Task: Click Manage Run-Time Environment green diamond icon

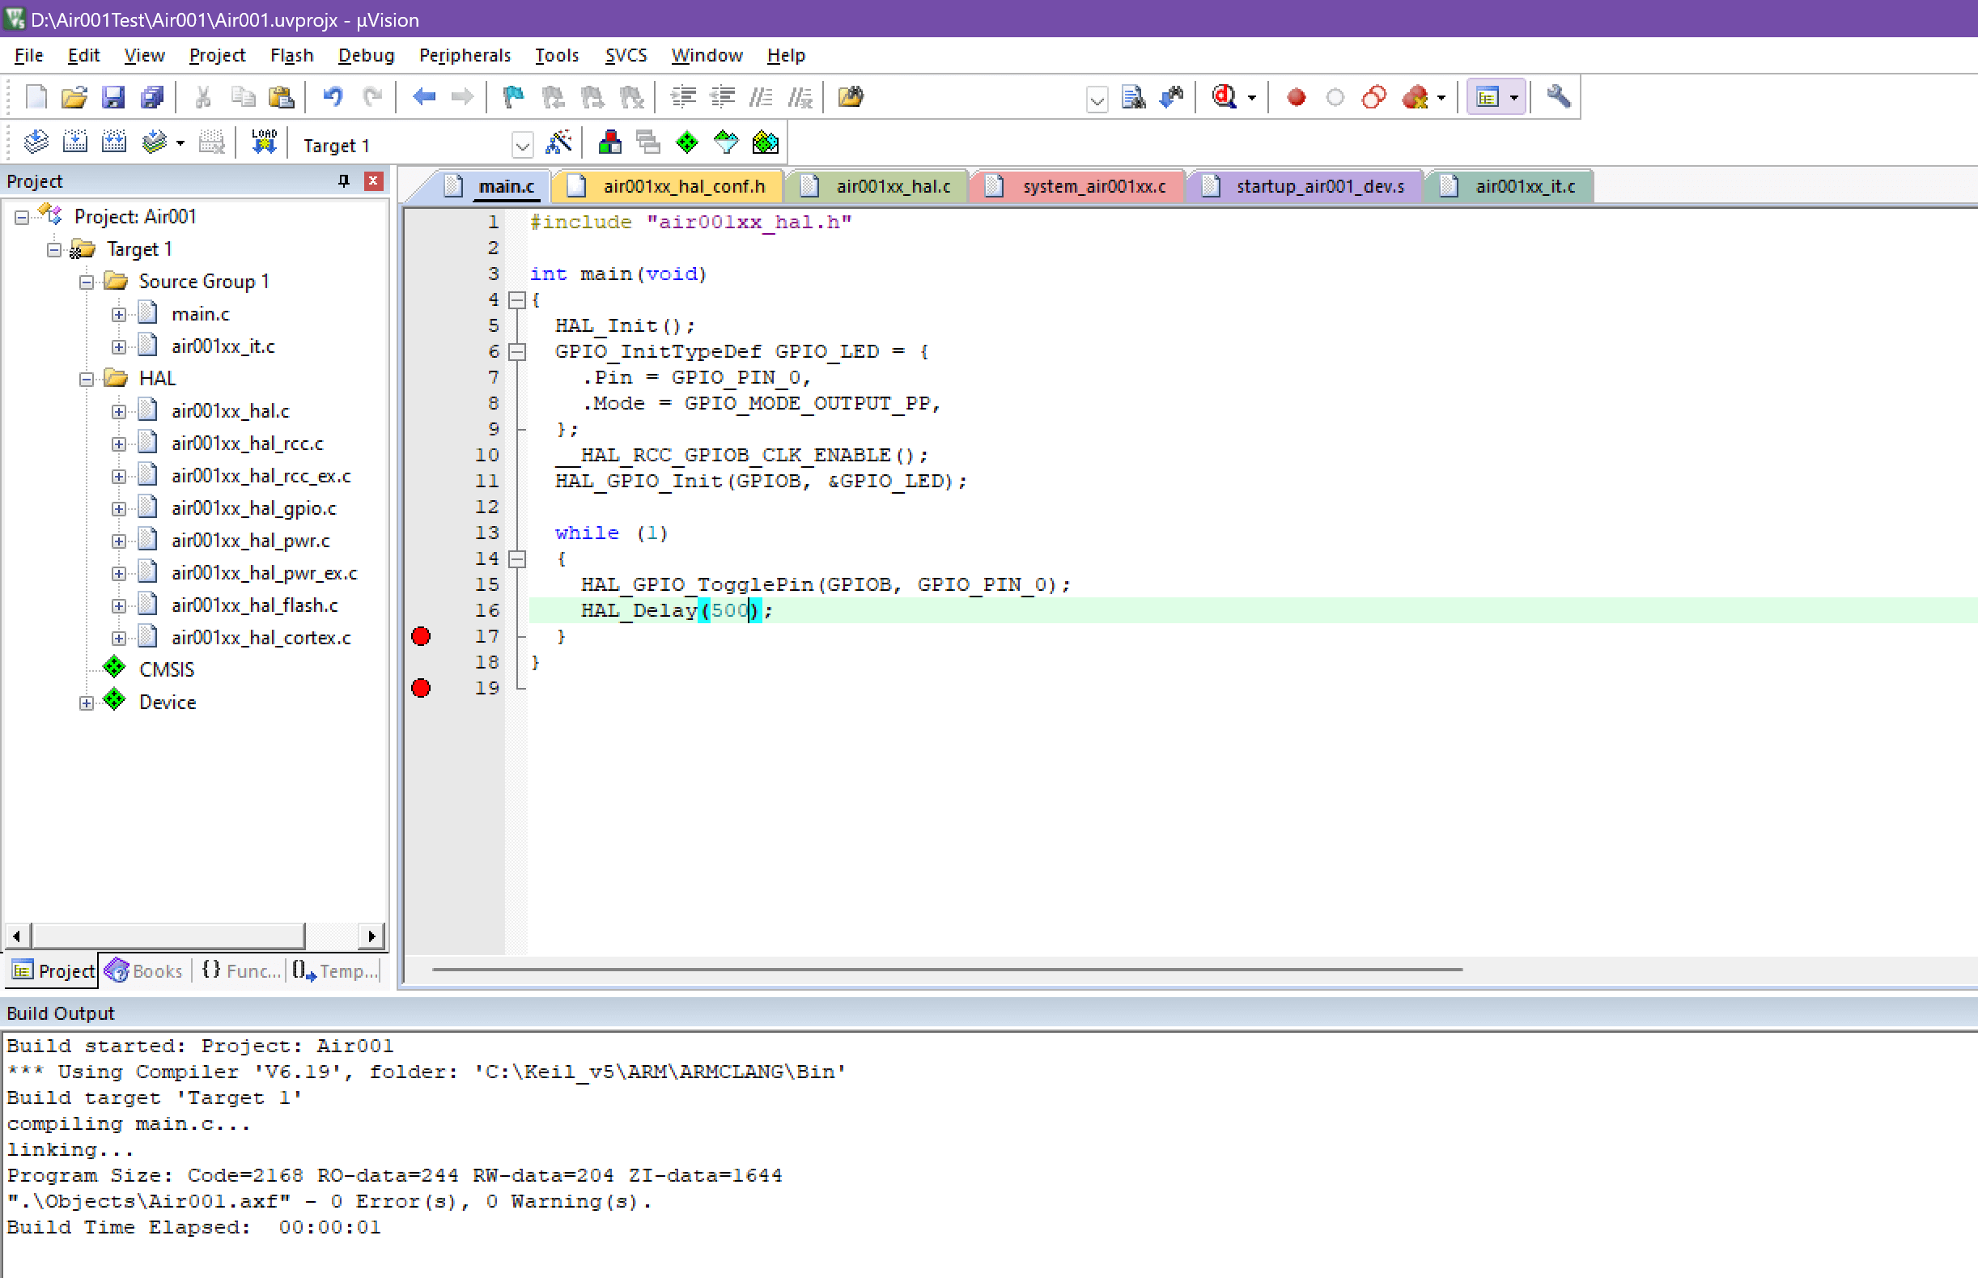Action: 687,142
